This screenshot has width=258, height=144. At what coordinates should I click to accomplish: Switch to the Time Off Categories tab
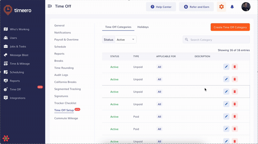tap(118, 27)
